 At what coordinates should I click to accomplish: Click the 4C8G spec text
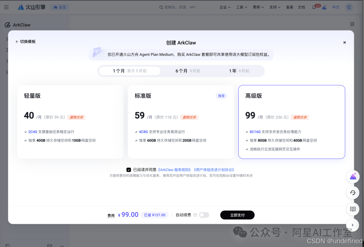coord(144,132)
